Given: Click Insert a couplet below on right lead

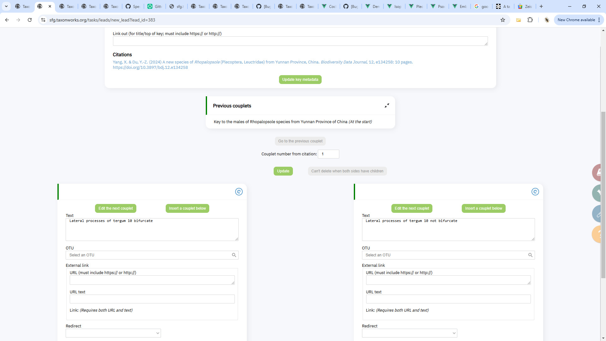Looking at the screenshot, I should click(484, 208).
